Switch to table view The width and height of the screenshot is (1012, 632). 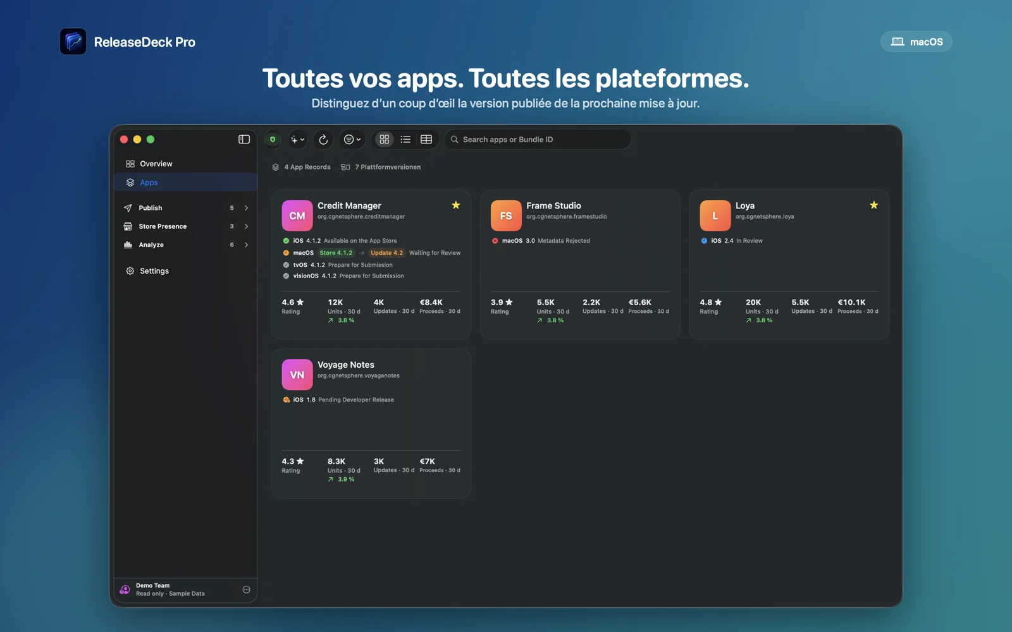(426, 139)
